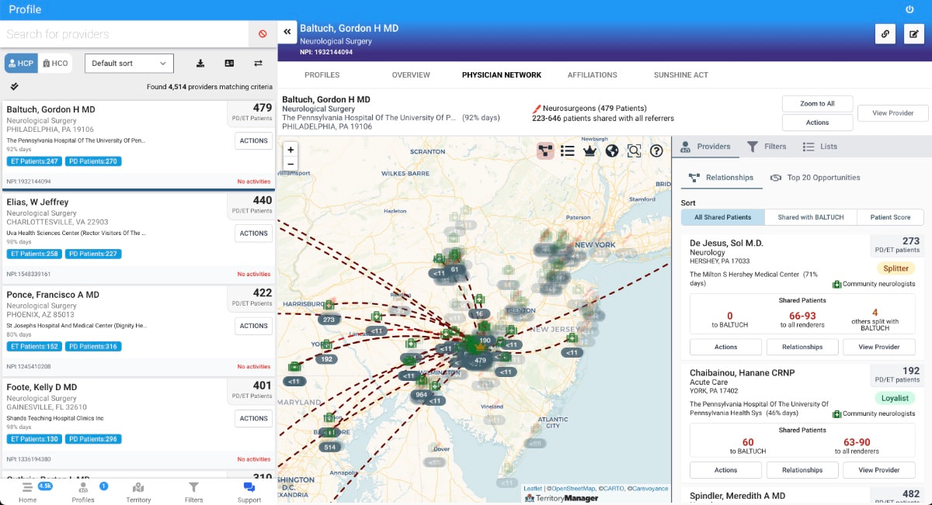Click the 273 map marker near Harrisburg
Screen dimensions: 932x505
point(329,320)
